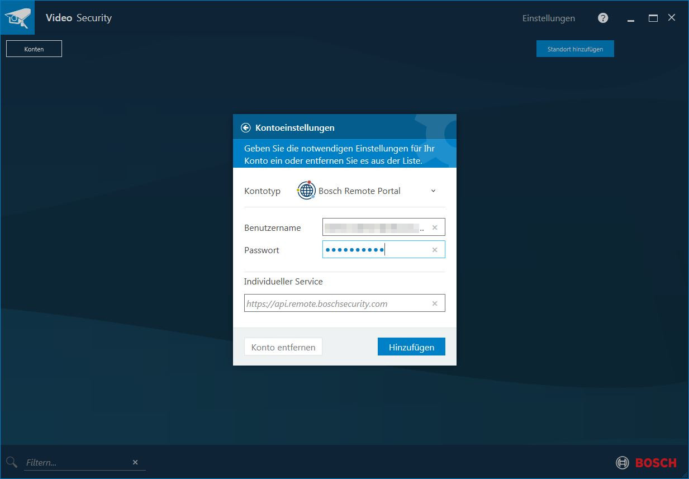Click inside the Passwort input field
Image resolution: width=689 pixels, height=479 pixels.
click(369, 249)
